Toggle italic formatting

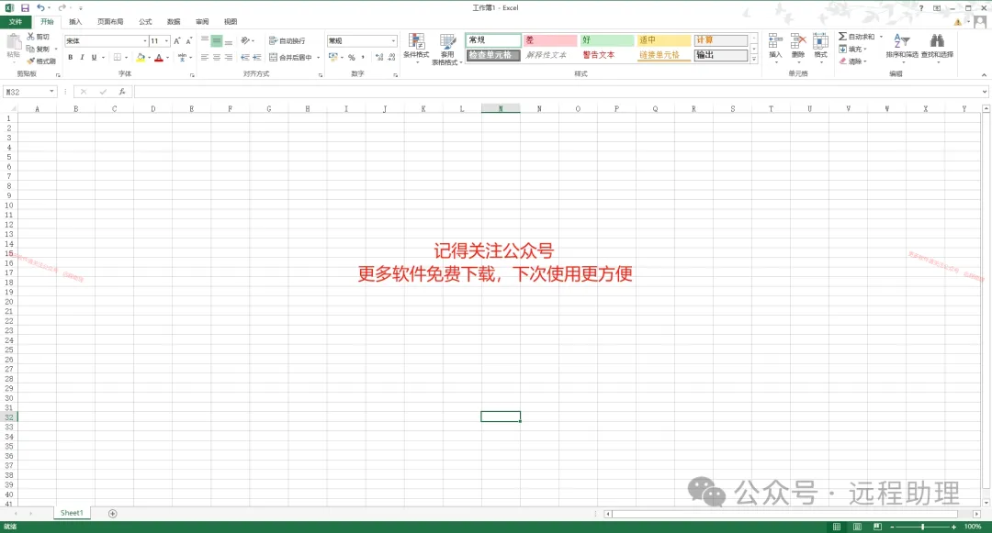point(83,57)
